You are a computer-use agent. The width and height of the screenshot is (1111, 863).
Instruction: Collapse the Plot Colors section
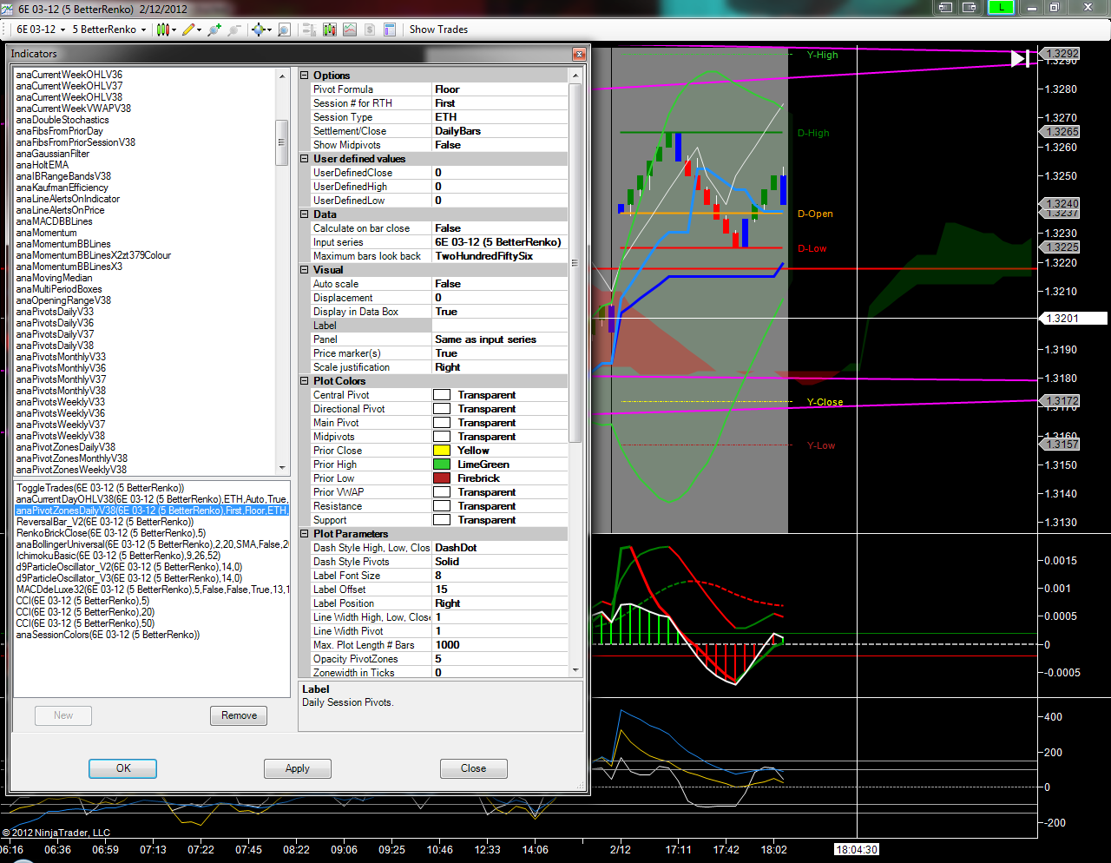(x=305, y=381)
